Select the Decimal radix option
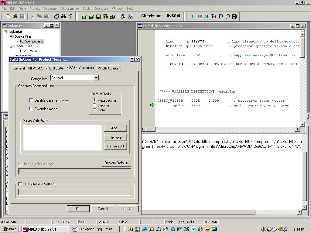 (x=94, y=105)
